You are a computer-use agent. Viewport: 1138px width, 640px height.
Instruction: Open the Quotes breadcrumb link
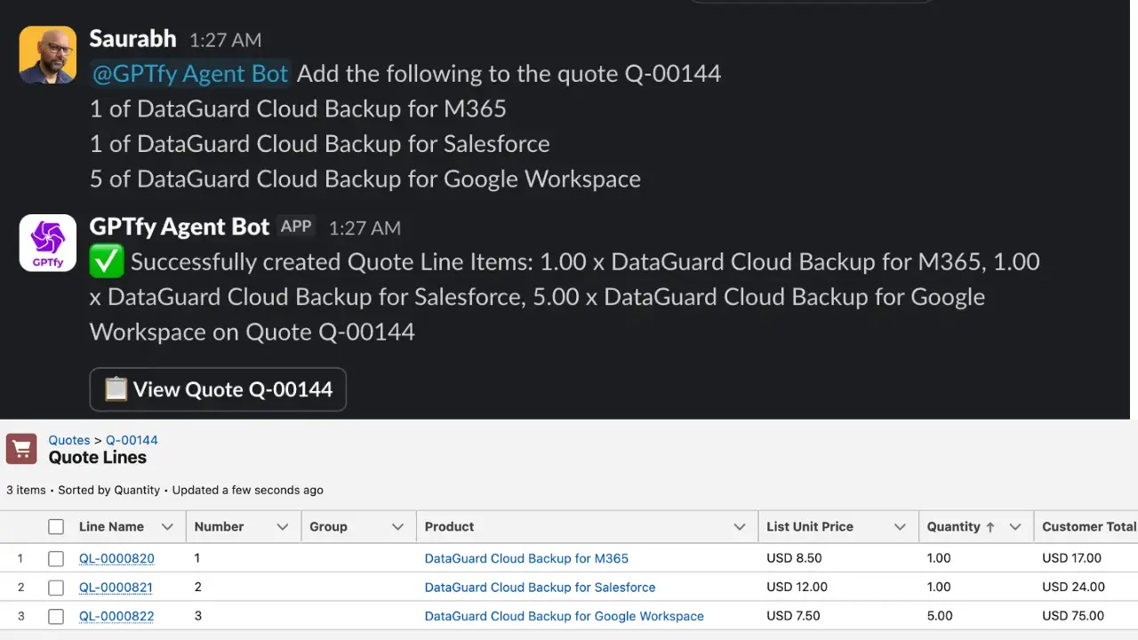pyautogui.click(x=68, y=440)
